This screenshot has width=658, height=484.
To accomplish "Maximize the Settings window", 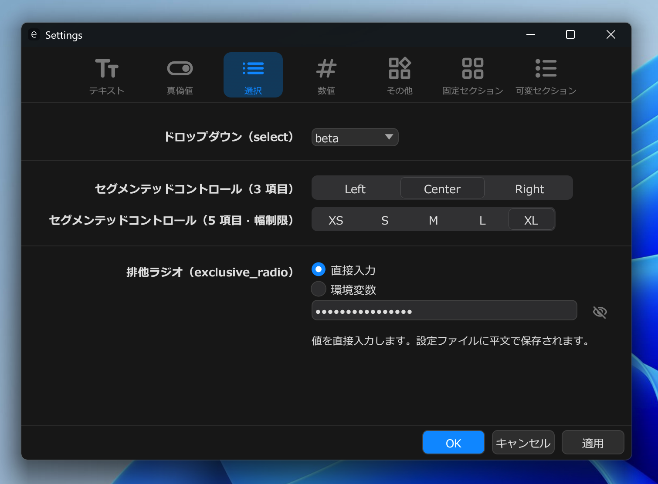I will click(570, 34).
